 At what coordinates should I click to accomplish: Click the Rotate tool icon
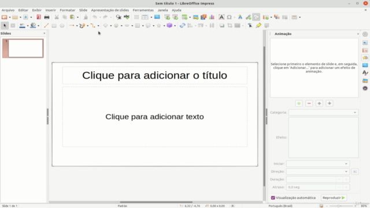(x=182, y=25)
